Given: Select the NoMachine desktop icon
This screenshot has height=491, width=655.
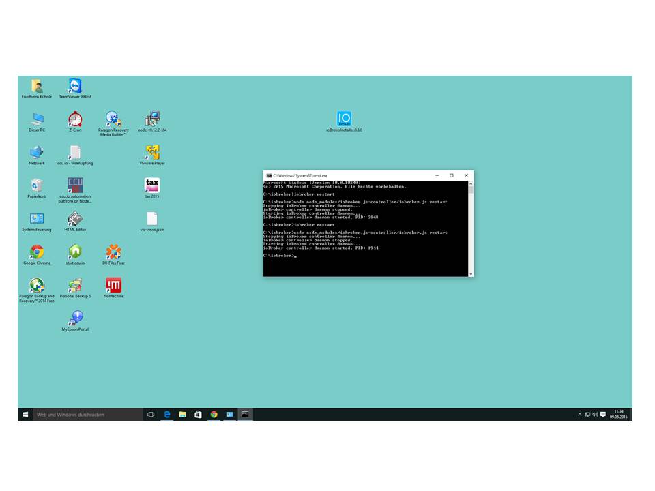Looking at the screenshot, I should click(114, 288).
